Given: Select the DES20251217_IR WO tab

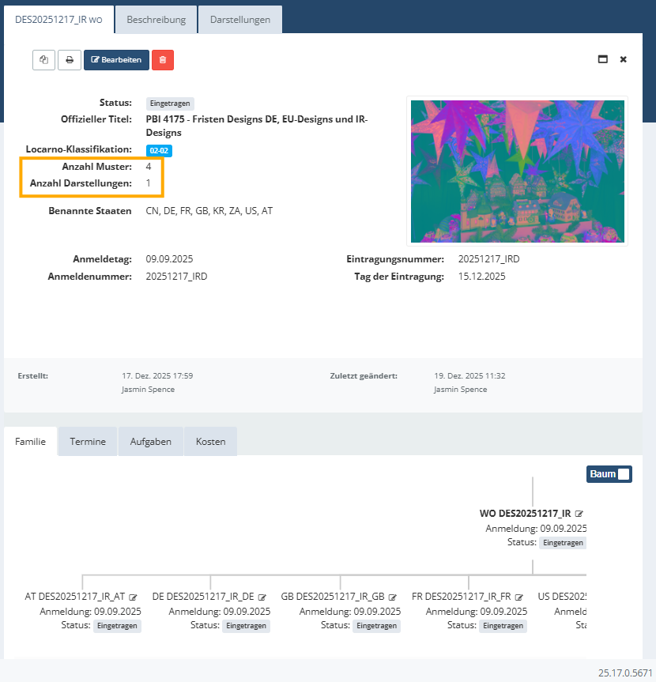Looking at the screenshot, I should click(x=58, y=20).
